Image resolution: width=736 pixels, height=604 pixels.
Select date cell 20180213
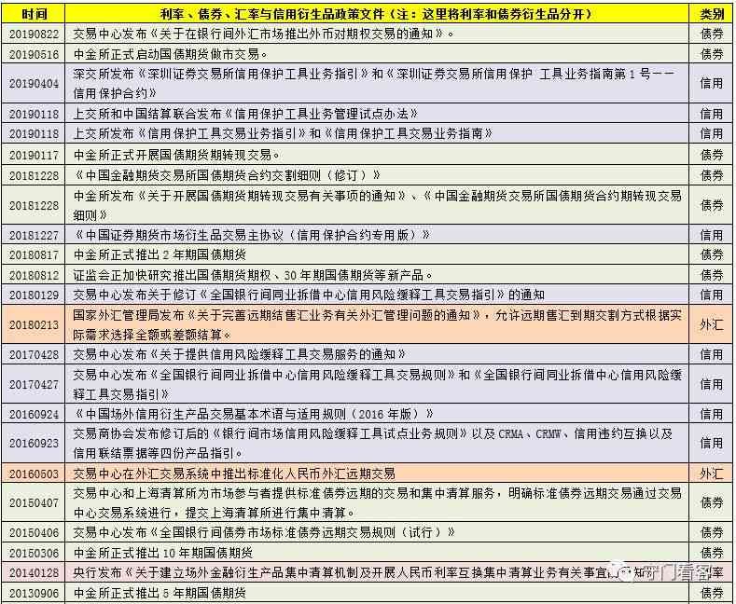click(34, 324)
